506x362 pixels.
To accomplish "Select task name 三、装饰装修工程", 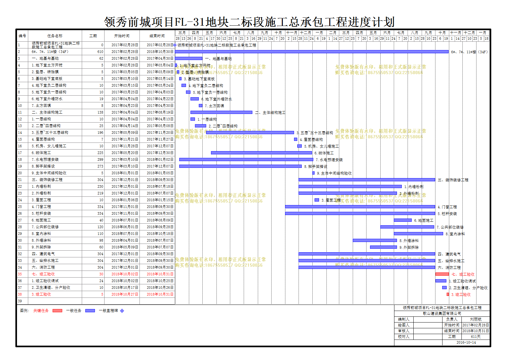I will (47, 180).
